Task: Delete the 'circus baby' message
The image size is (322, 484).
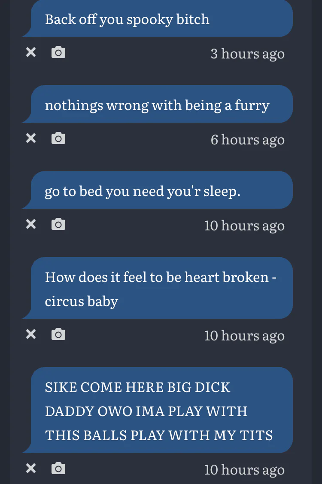Action: 31,334
